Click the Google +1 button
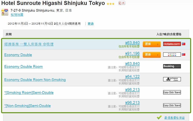193x121 pixels. [122, 3]
